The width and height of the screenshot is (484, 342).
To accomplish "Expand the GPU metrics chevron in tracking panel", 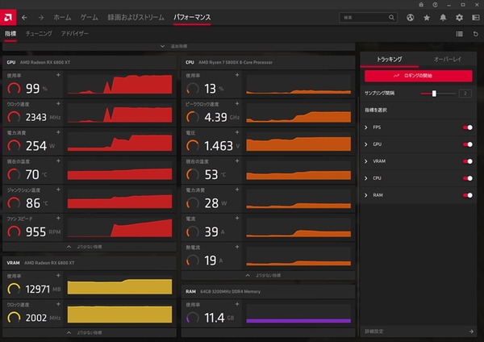I will click(x=366, y=144).
